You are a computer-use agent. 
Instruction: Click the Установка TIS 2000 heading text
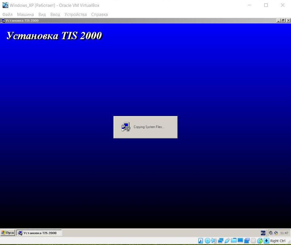(54, 36)
